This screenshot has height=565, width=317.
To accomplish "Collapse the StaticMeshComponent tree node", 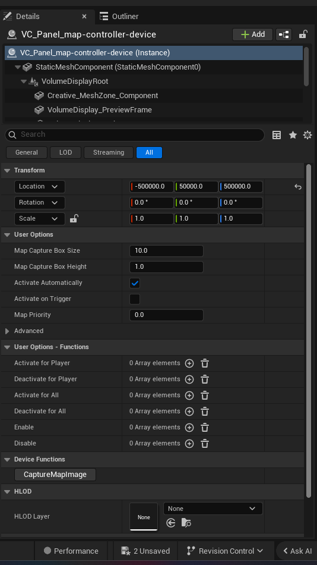I will click(18, 67).
